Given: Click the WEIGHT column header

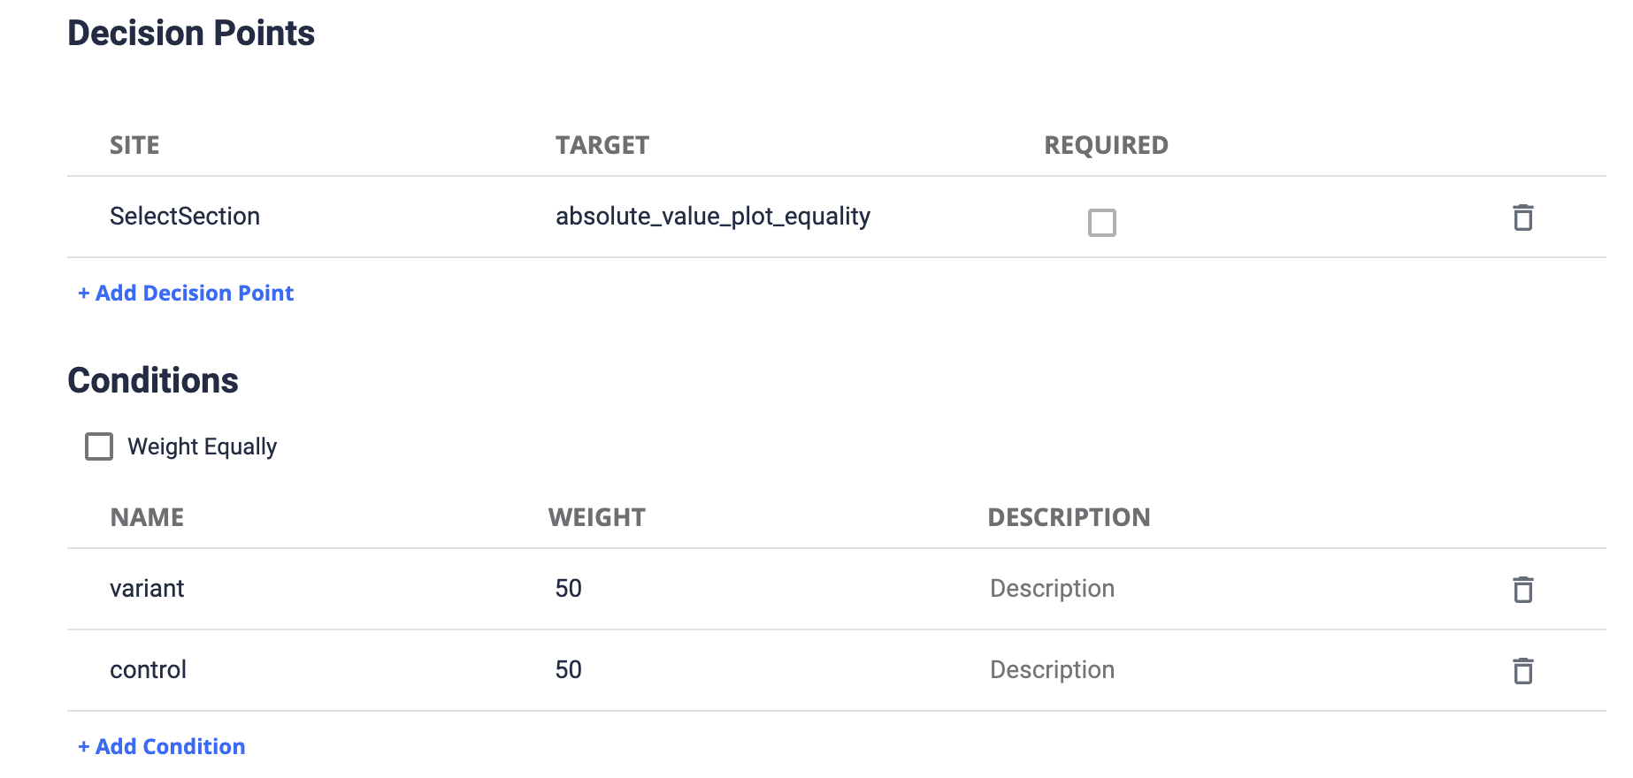Looking at the screenshot, I should tap(597, 517).
